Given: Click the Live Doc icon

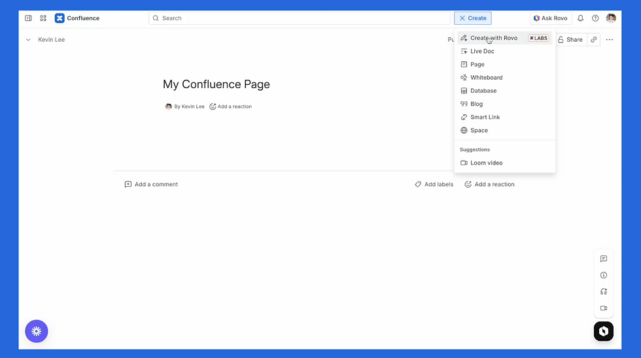Looking at the screenshot, I should 464,51.
